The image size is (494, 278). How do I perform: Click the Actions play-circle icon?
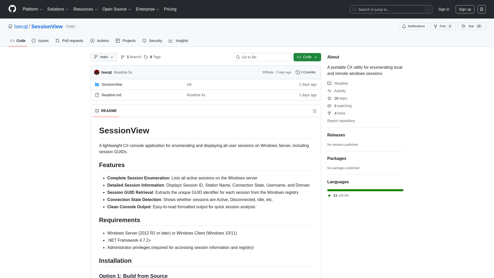[x=92, y=41]
